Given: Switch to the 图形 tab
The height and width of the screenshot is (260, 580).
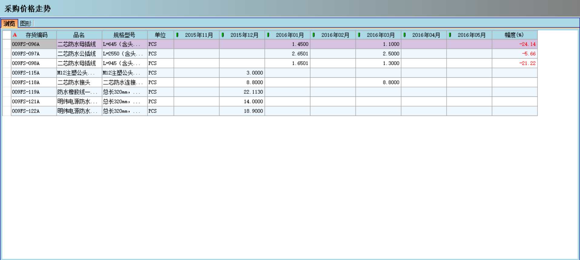Looking at the screenshot, I should click(x=26, y=23).
